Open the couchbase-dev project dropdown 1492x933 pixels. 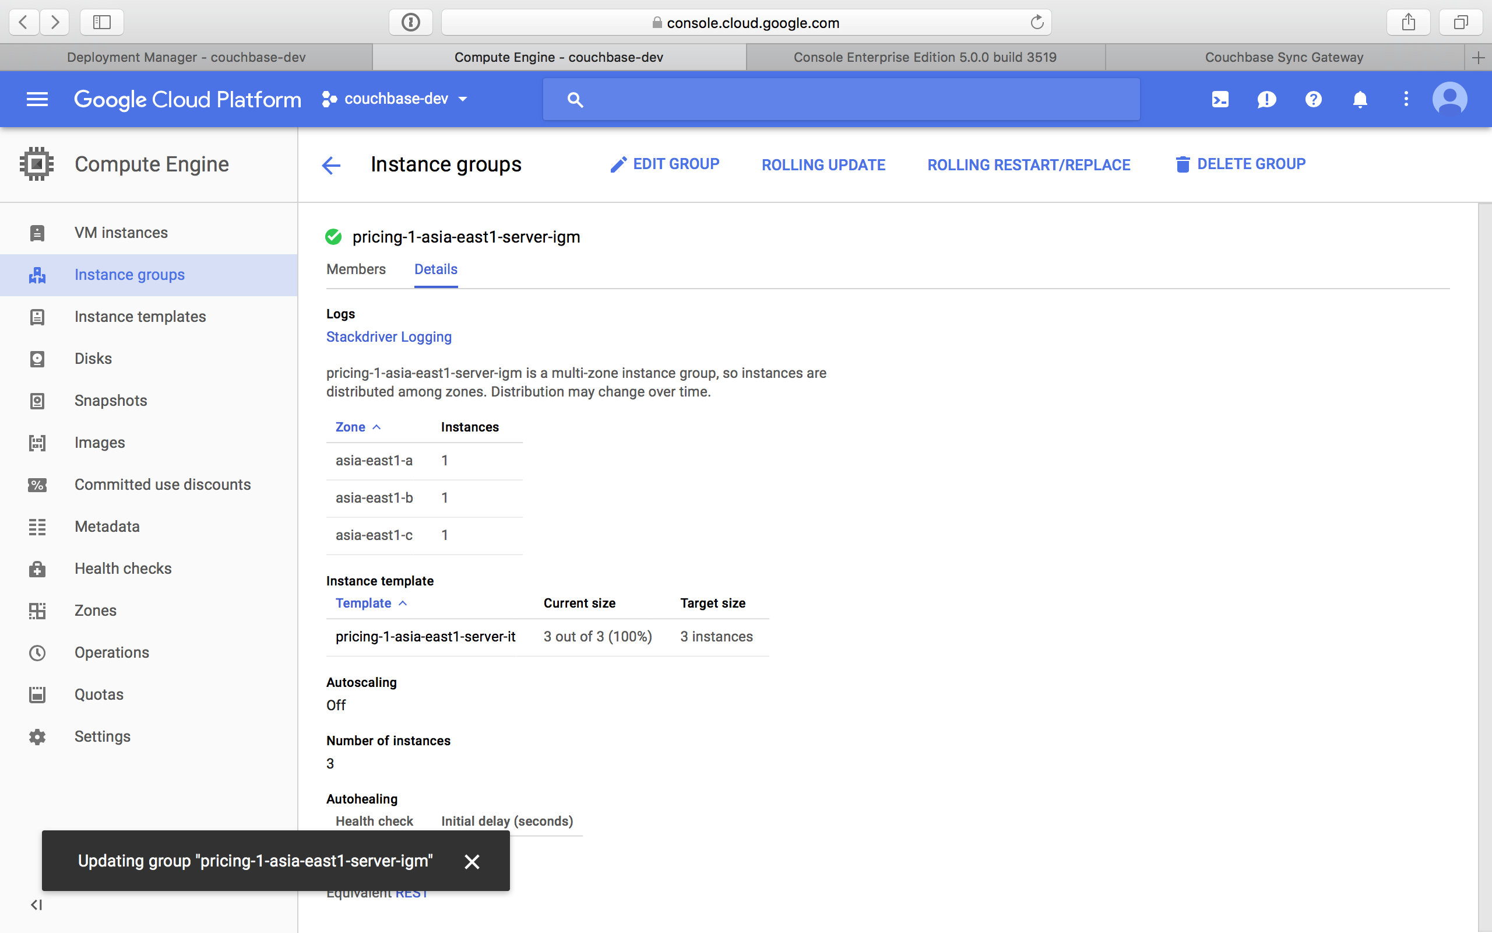tap(395, 99)
